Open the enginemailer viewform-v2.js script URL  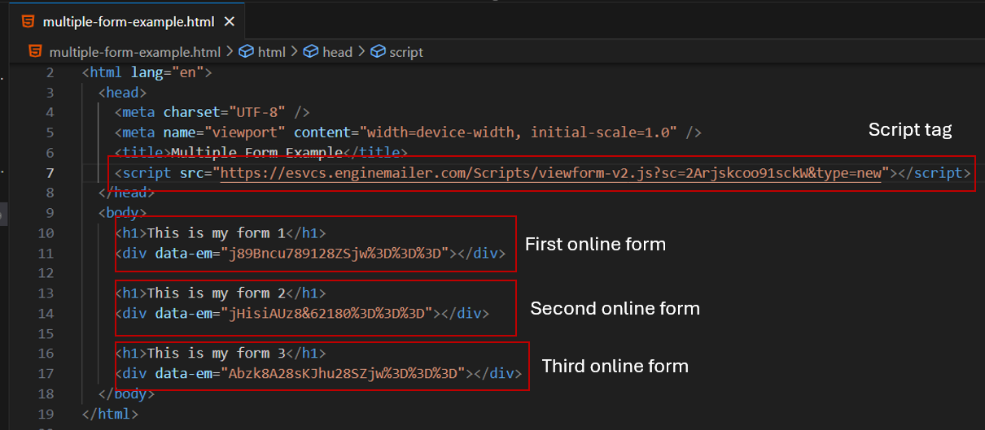click(550, 172)
